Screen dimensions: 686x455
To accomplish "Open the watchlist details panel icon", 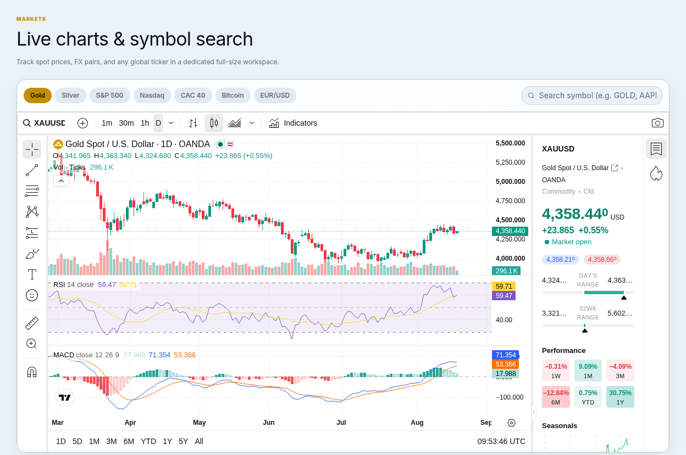I will pyautogui.click(x=656, y=149).
